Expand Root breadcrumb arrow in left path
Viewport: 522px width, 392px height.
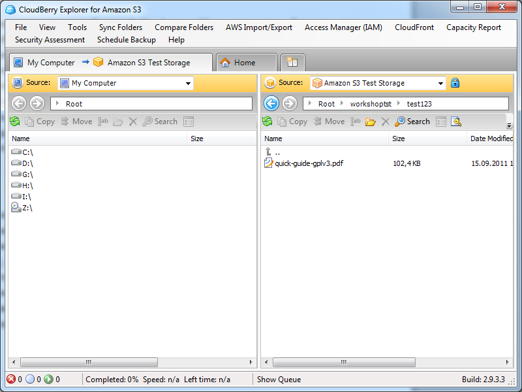[x=57, y=103]
